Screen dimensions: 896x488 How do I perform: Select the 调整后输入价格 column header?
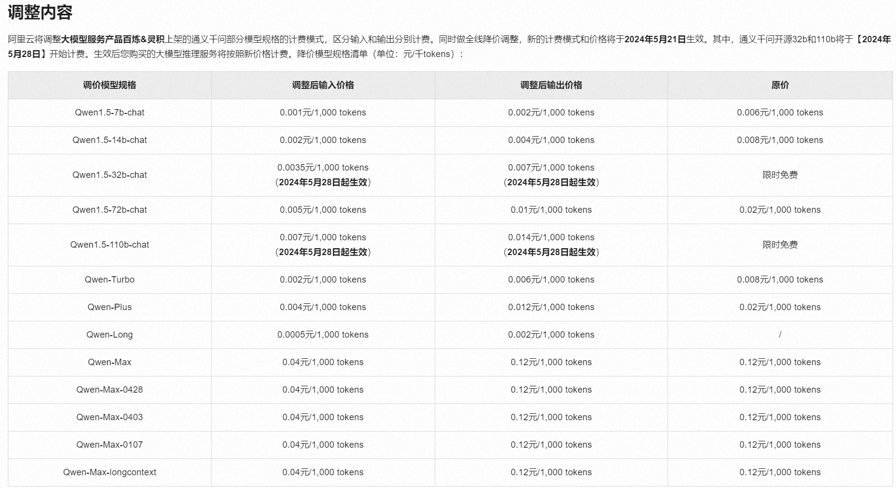click(x=323, y=85)
